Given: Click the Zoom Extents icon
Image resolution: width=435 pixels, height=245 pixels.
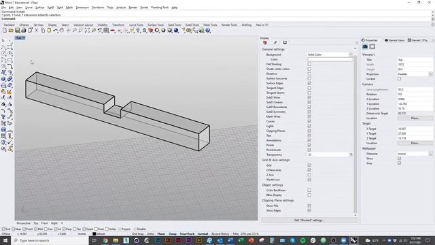Looking at the screenshot, I should tap(87, 31).
